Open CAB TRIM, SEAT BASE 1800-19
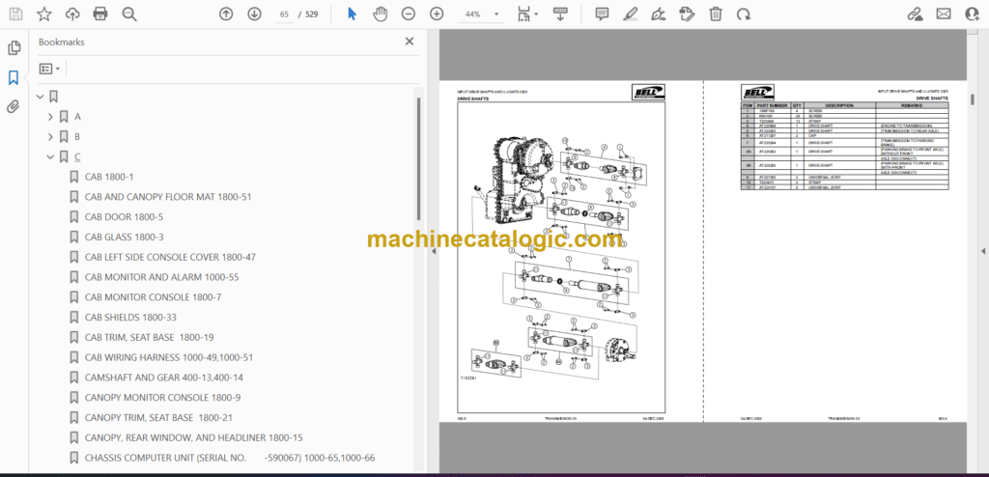This screenshot has width=989, height=477. 149,338
